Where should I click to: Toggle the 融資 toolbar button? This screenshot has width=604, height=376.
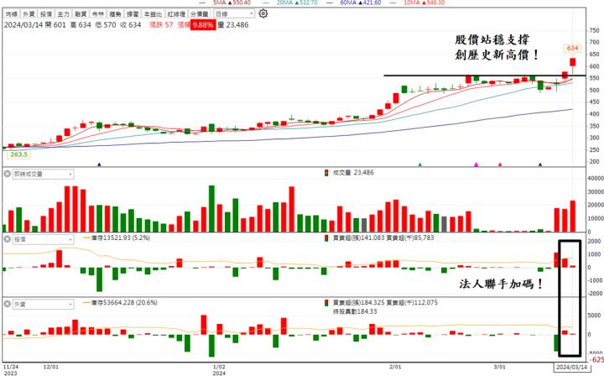81,14
